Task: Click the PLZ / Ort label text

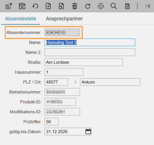Action: point(32,82)
